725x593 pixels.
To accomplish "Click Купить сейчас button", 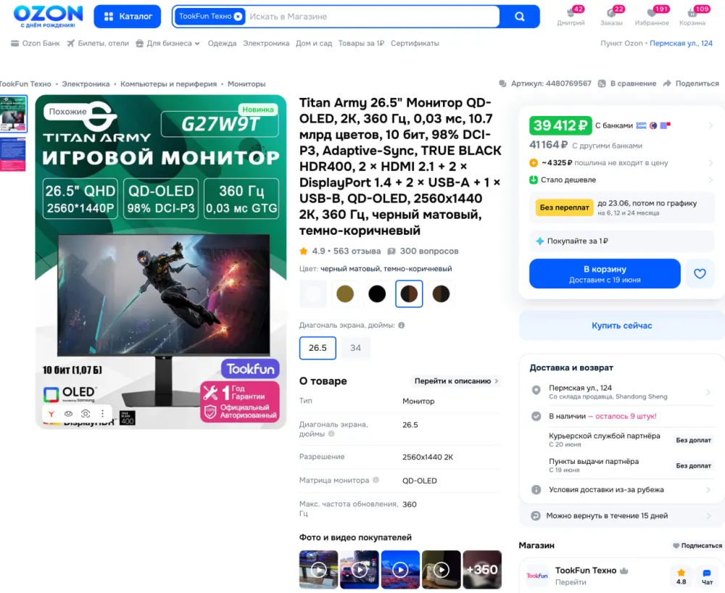I will (x=621, y=325).
